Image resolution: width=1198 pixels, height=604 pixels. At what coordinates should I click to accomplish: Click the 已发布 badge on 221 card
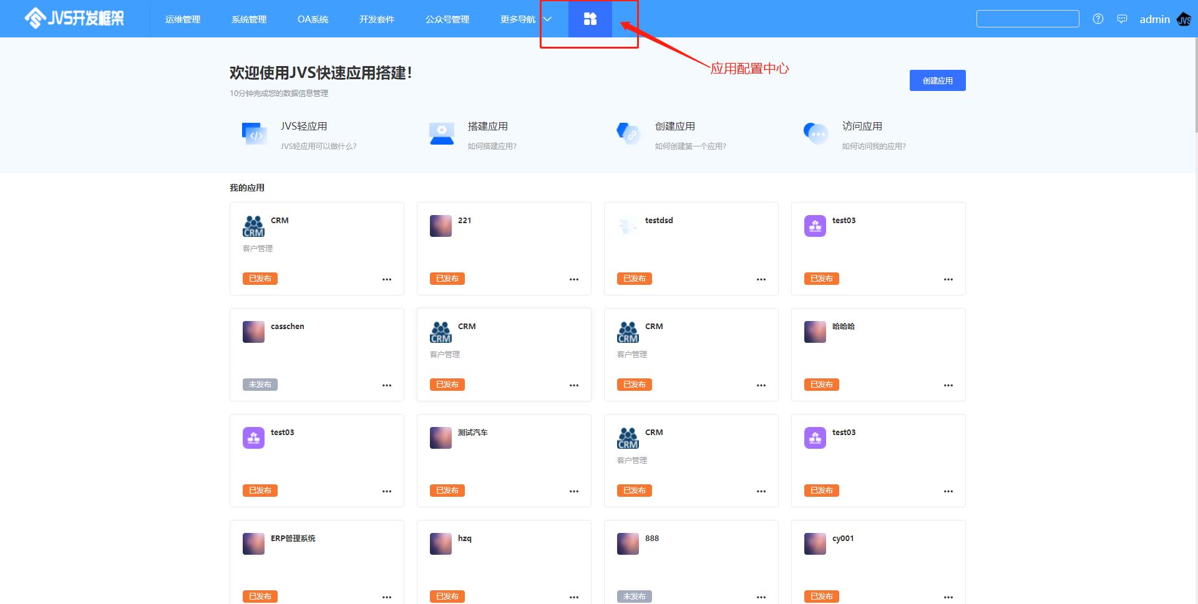[447, 279]
